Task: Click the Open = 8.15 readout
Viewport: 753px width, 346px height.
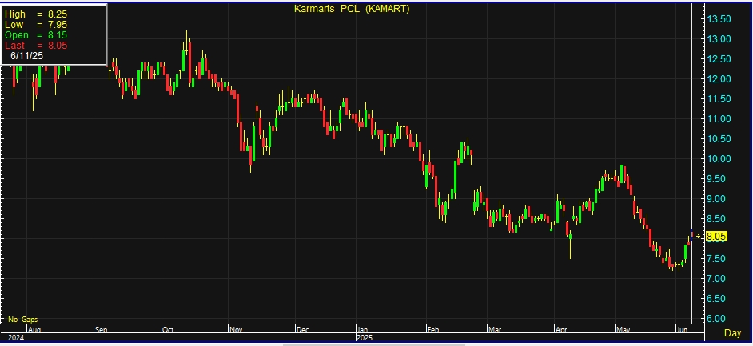Action: pos(35,35)
